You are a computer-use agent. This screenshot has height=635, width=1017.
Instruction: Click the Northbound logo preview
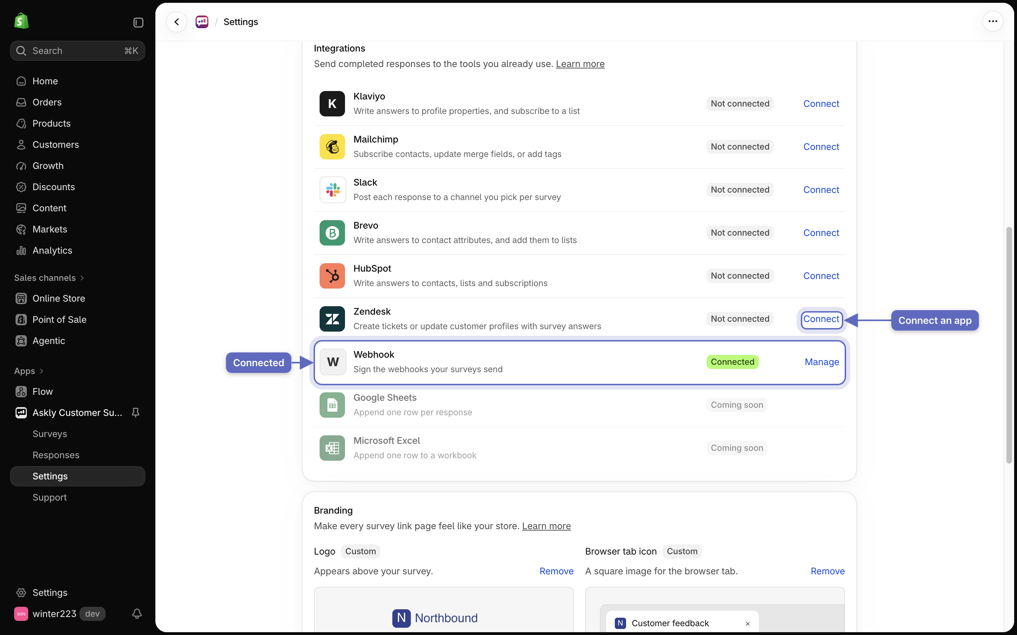pos(435,618)
